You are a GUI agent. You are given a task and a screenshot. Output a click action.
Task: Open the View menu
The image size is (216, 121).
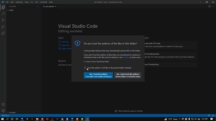click(27, 2)
